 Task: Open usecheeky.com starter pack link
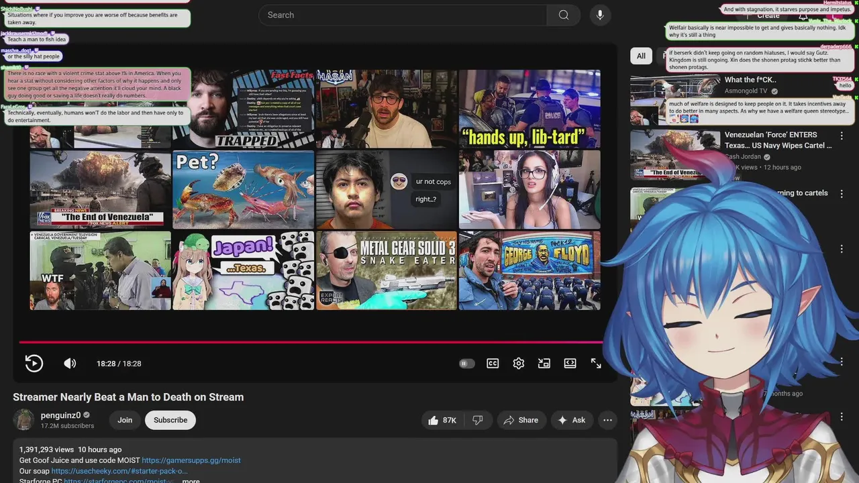point(119,471)
